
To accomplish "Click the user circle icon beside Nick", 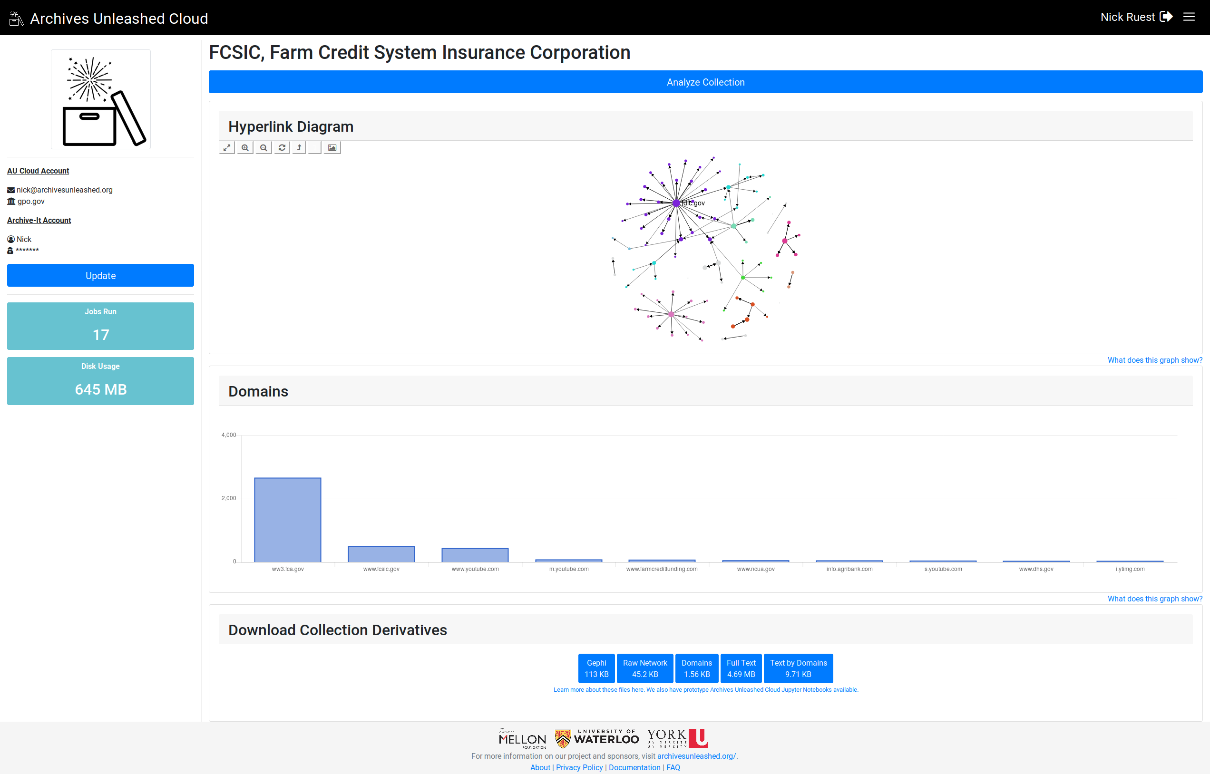I will point(11,239).
